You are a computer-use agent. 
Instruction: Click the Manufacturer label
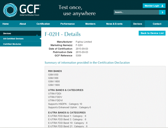point(65,42)
